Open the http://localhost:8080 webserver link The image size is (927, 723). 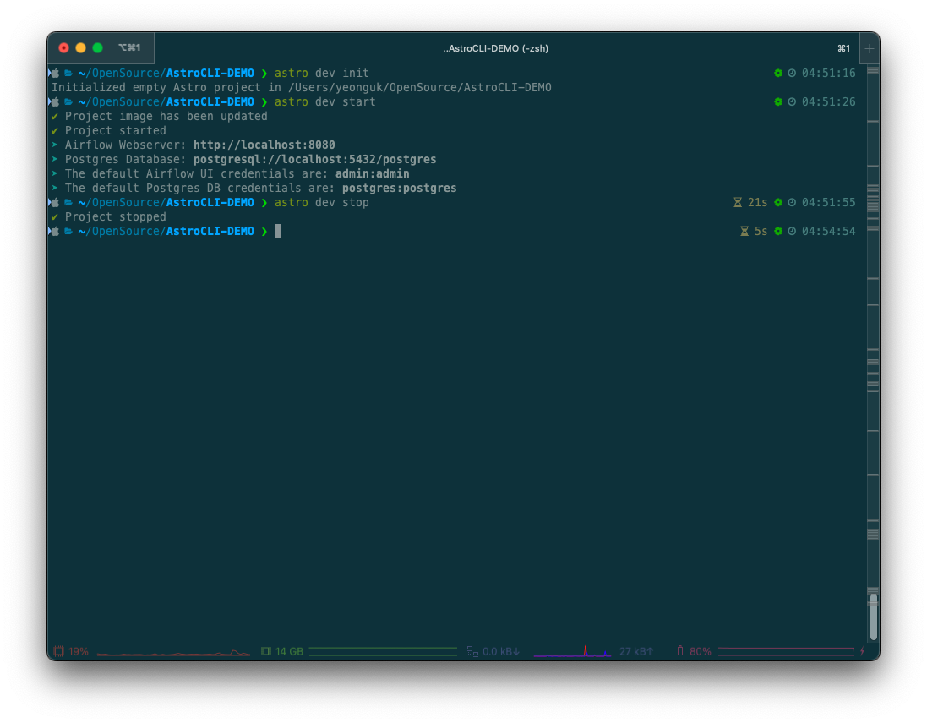[x=264, y=145]
